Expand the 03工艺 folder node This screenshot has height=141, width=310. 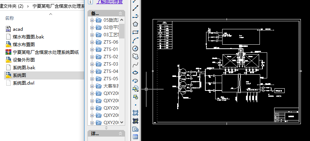coord(92,35)
